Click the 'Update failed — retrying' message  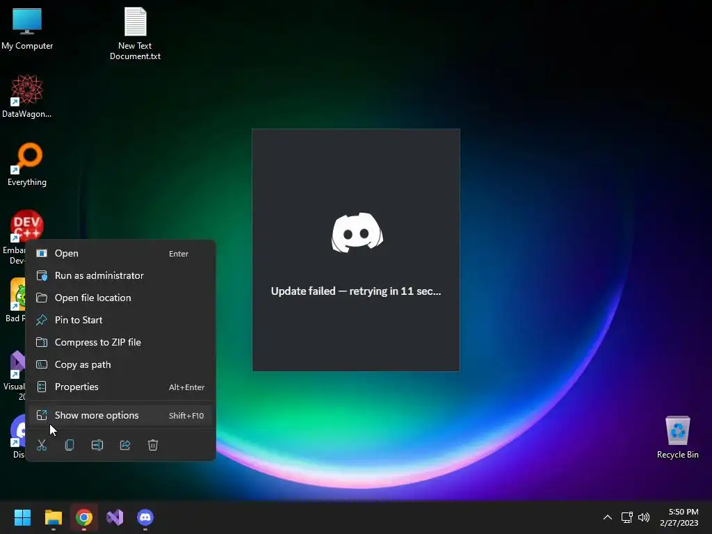click(356, 291)
